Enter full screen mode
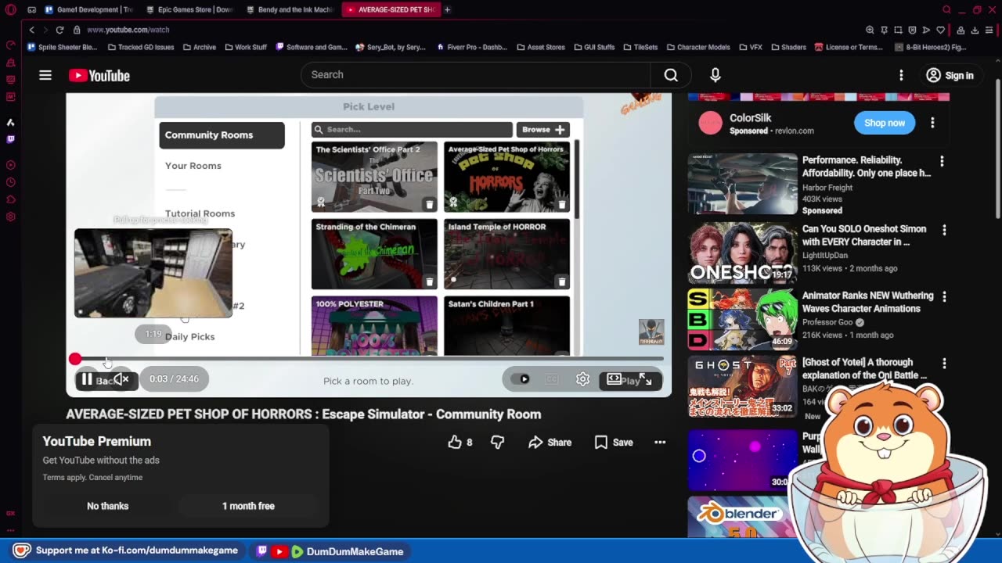1002x563 pixels. [646, 379]
